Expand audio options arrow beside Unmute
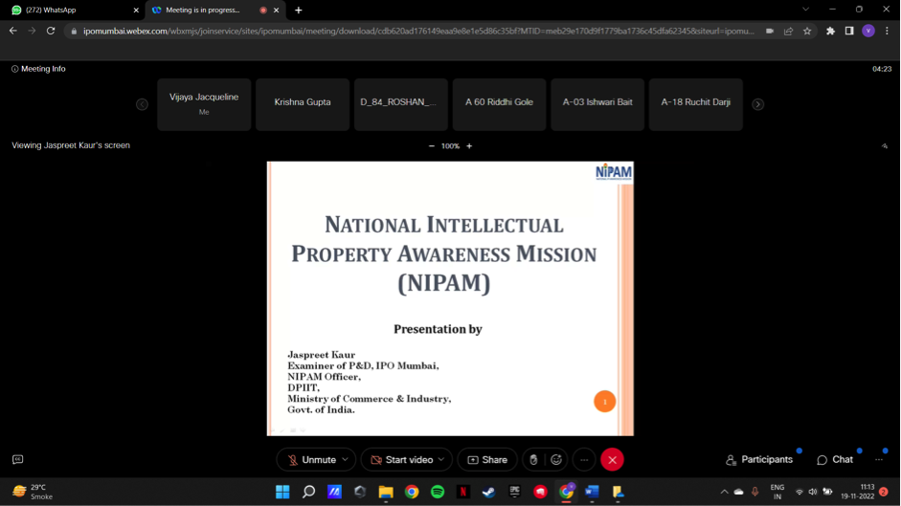 pos(346,460)
